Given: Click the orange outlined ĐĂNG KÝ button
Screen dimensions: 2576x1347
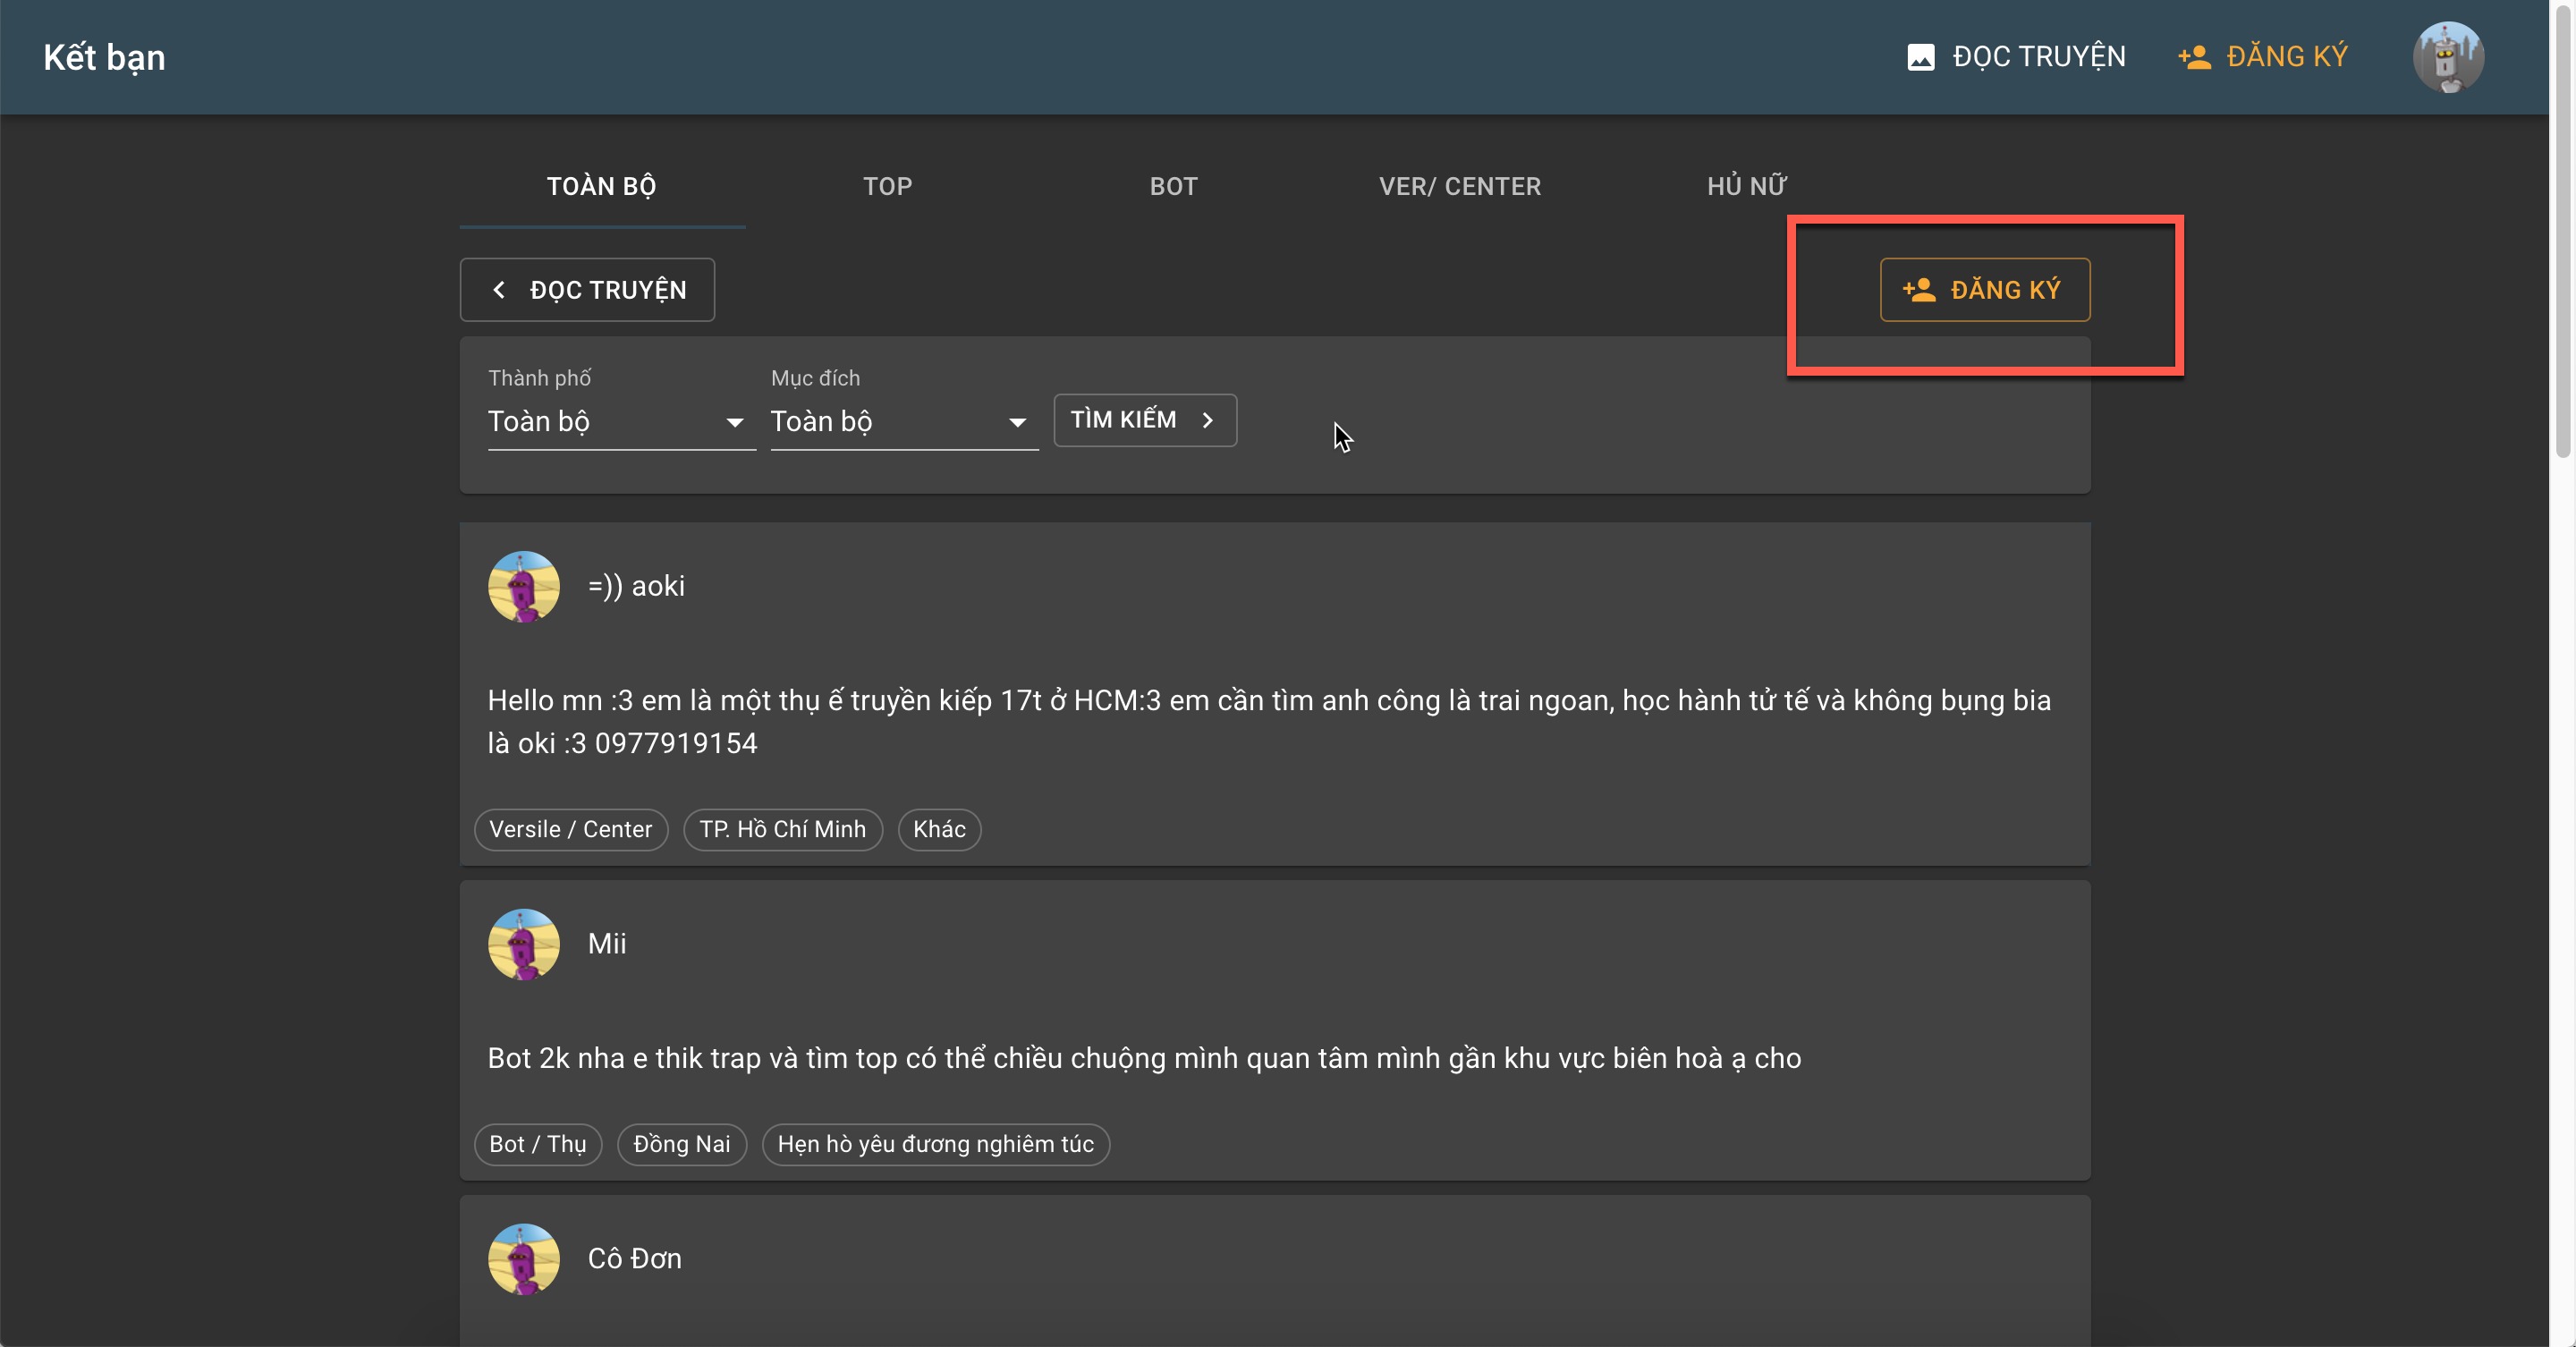Looking at the screenshot, I should (x=1984, y=290).
